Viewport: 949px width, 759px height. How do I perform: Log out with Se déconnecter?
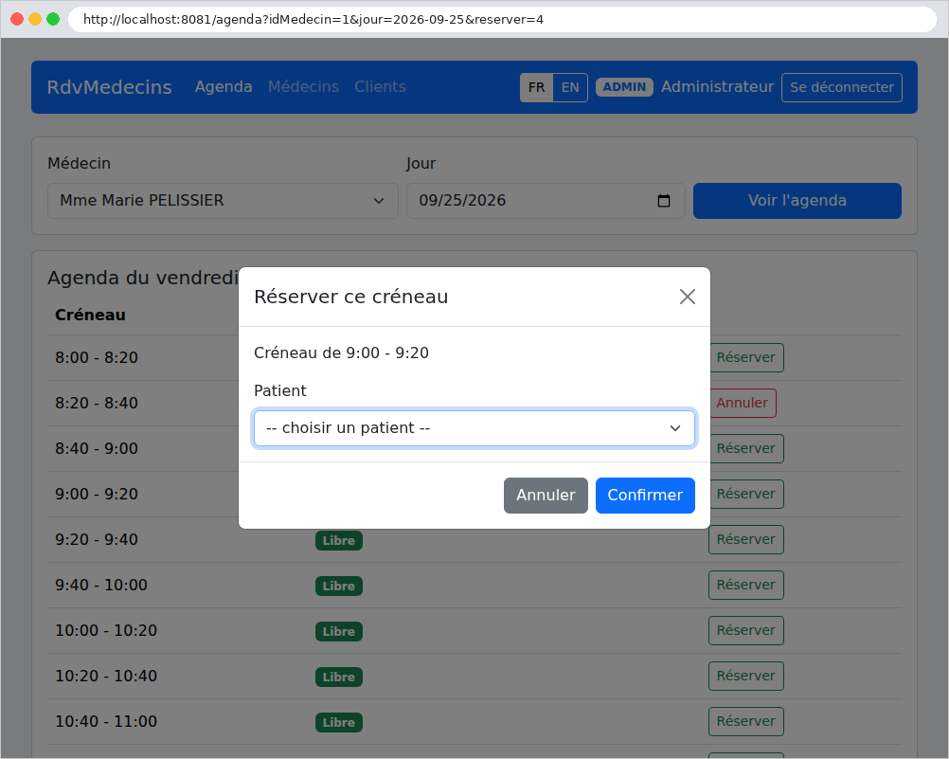842,87
